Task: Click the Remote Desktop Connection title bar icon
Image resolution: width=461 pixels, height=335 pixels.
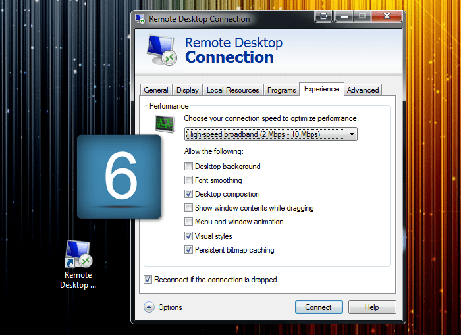Action: tap(140, 19)
